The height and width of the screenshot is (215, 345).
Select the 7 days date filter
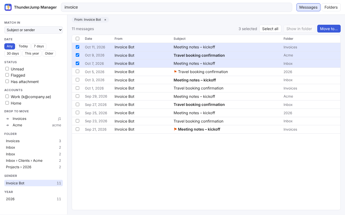(x=39, y=46)
